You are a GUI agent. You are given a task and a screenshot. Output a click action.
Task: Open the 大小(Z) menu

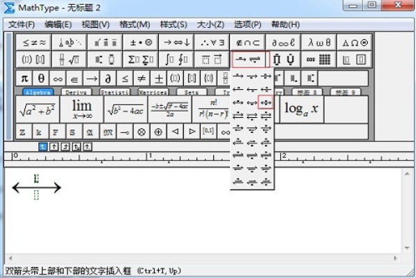pyautogui.click(x=210, y=24)
